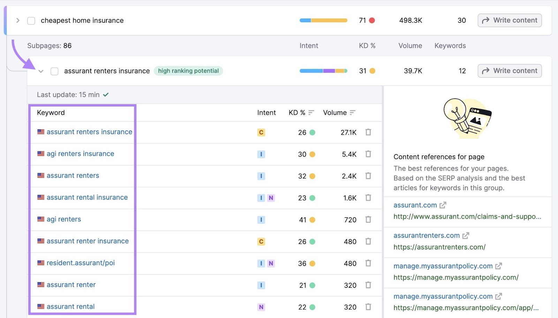
Task: Open the https://assurantrenters.com/ URL
Action: tap(439, 247)
